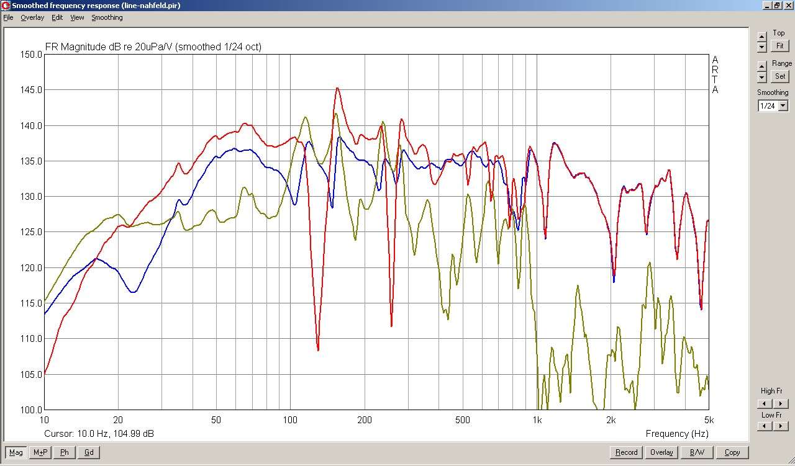This screenshot has height=466, width=795.
Task: Toggle the M+P magnitude and phase view
Action: 40,452
